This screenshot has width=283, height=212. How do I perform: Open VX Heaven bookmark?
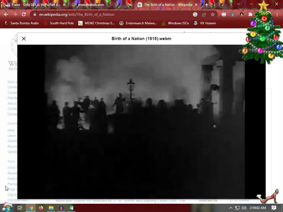click(205, 23)
